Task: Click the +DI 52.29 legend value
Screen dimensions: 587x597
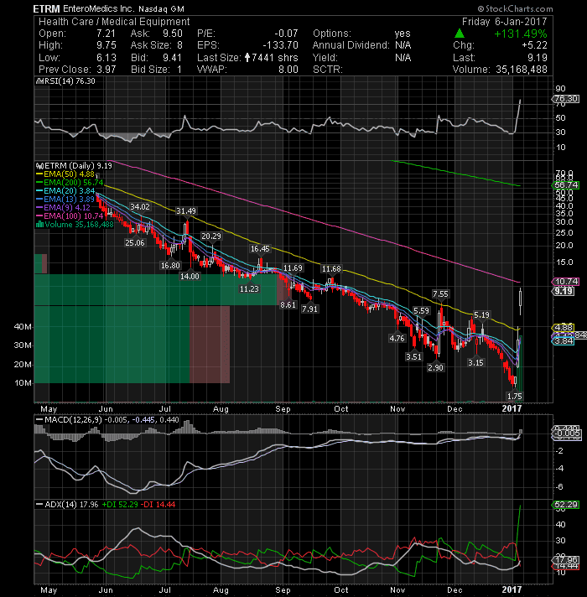Action: 120,505
